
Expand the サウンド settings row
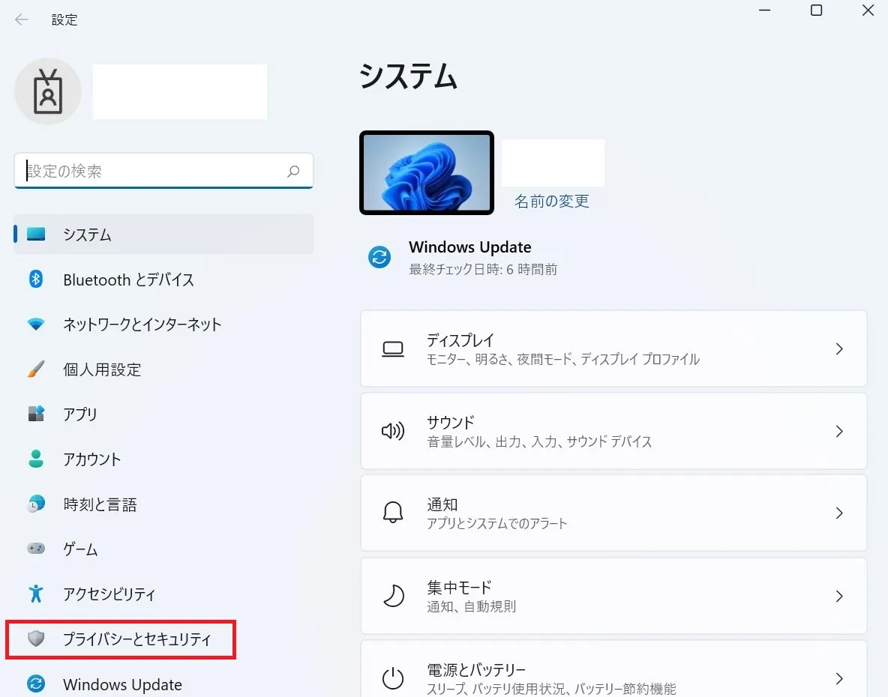point(839,431)
